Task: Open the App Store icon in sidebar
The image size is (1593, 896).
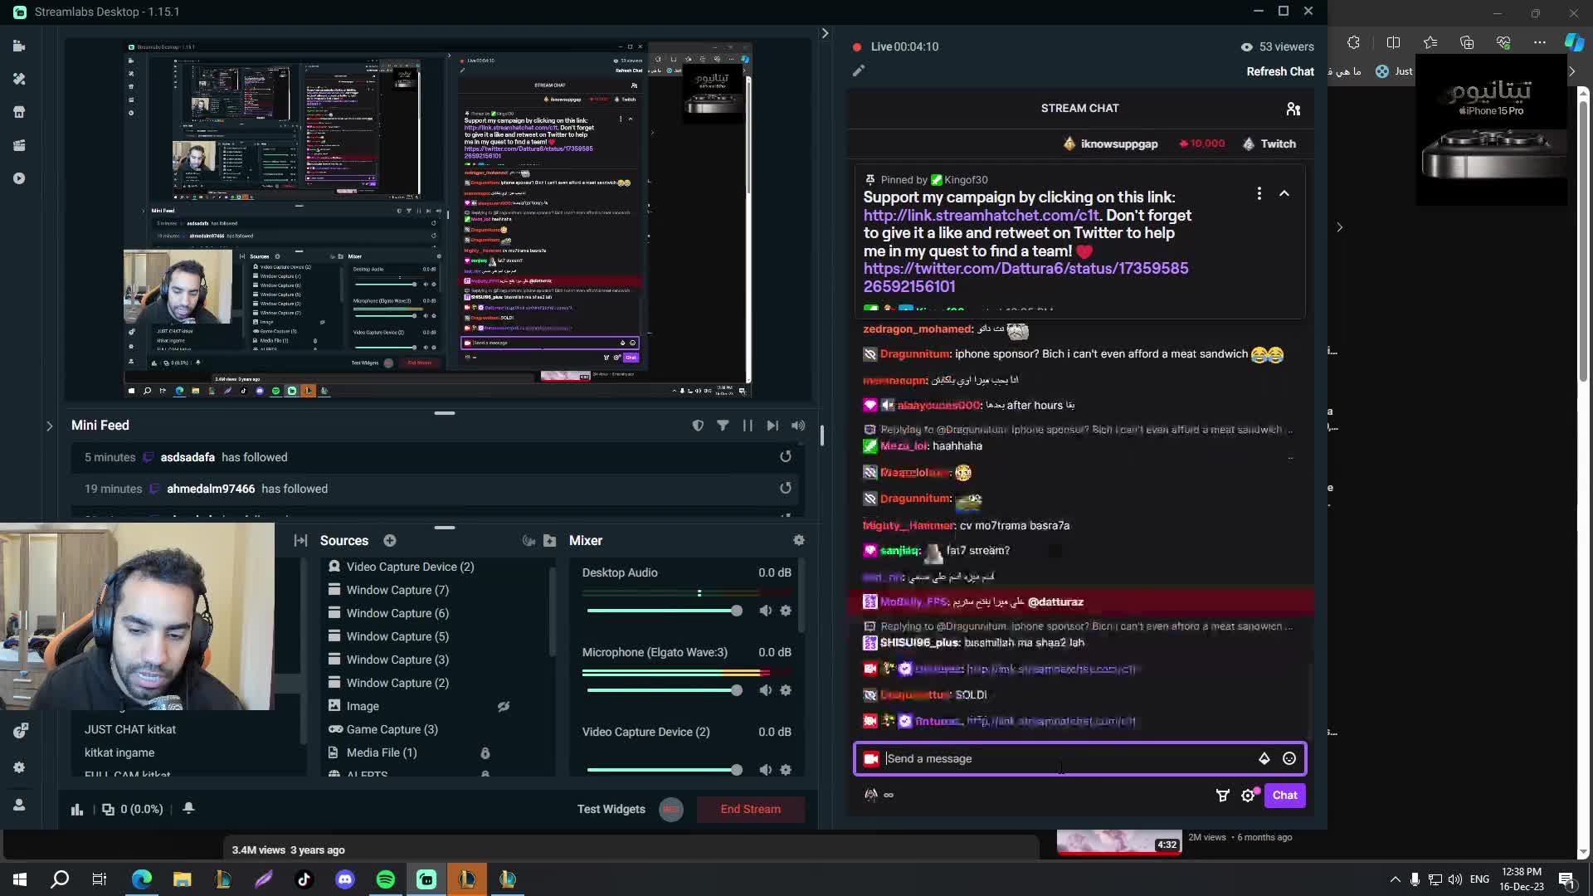Action: 19,112
